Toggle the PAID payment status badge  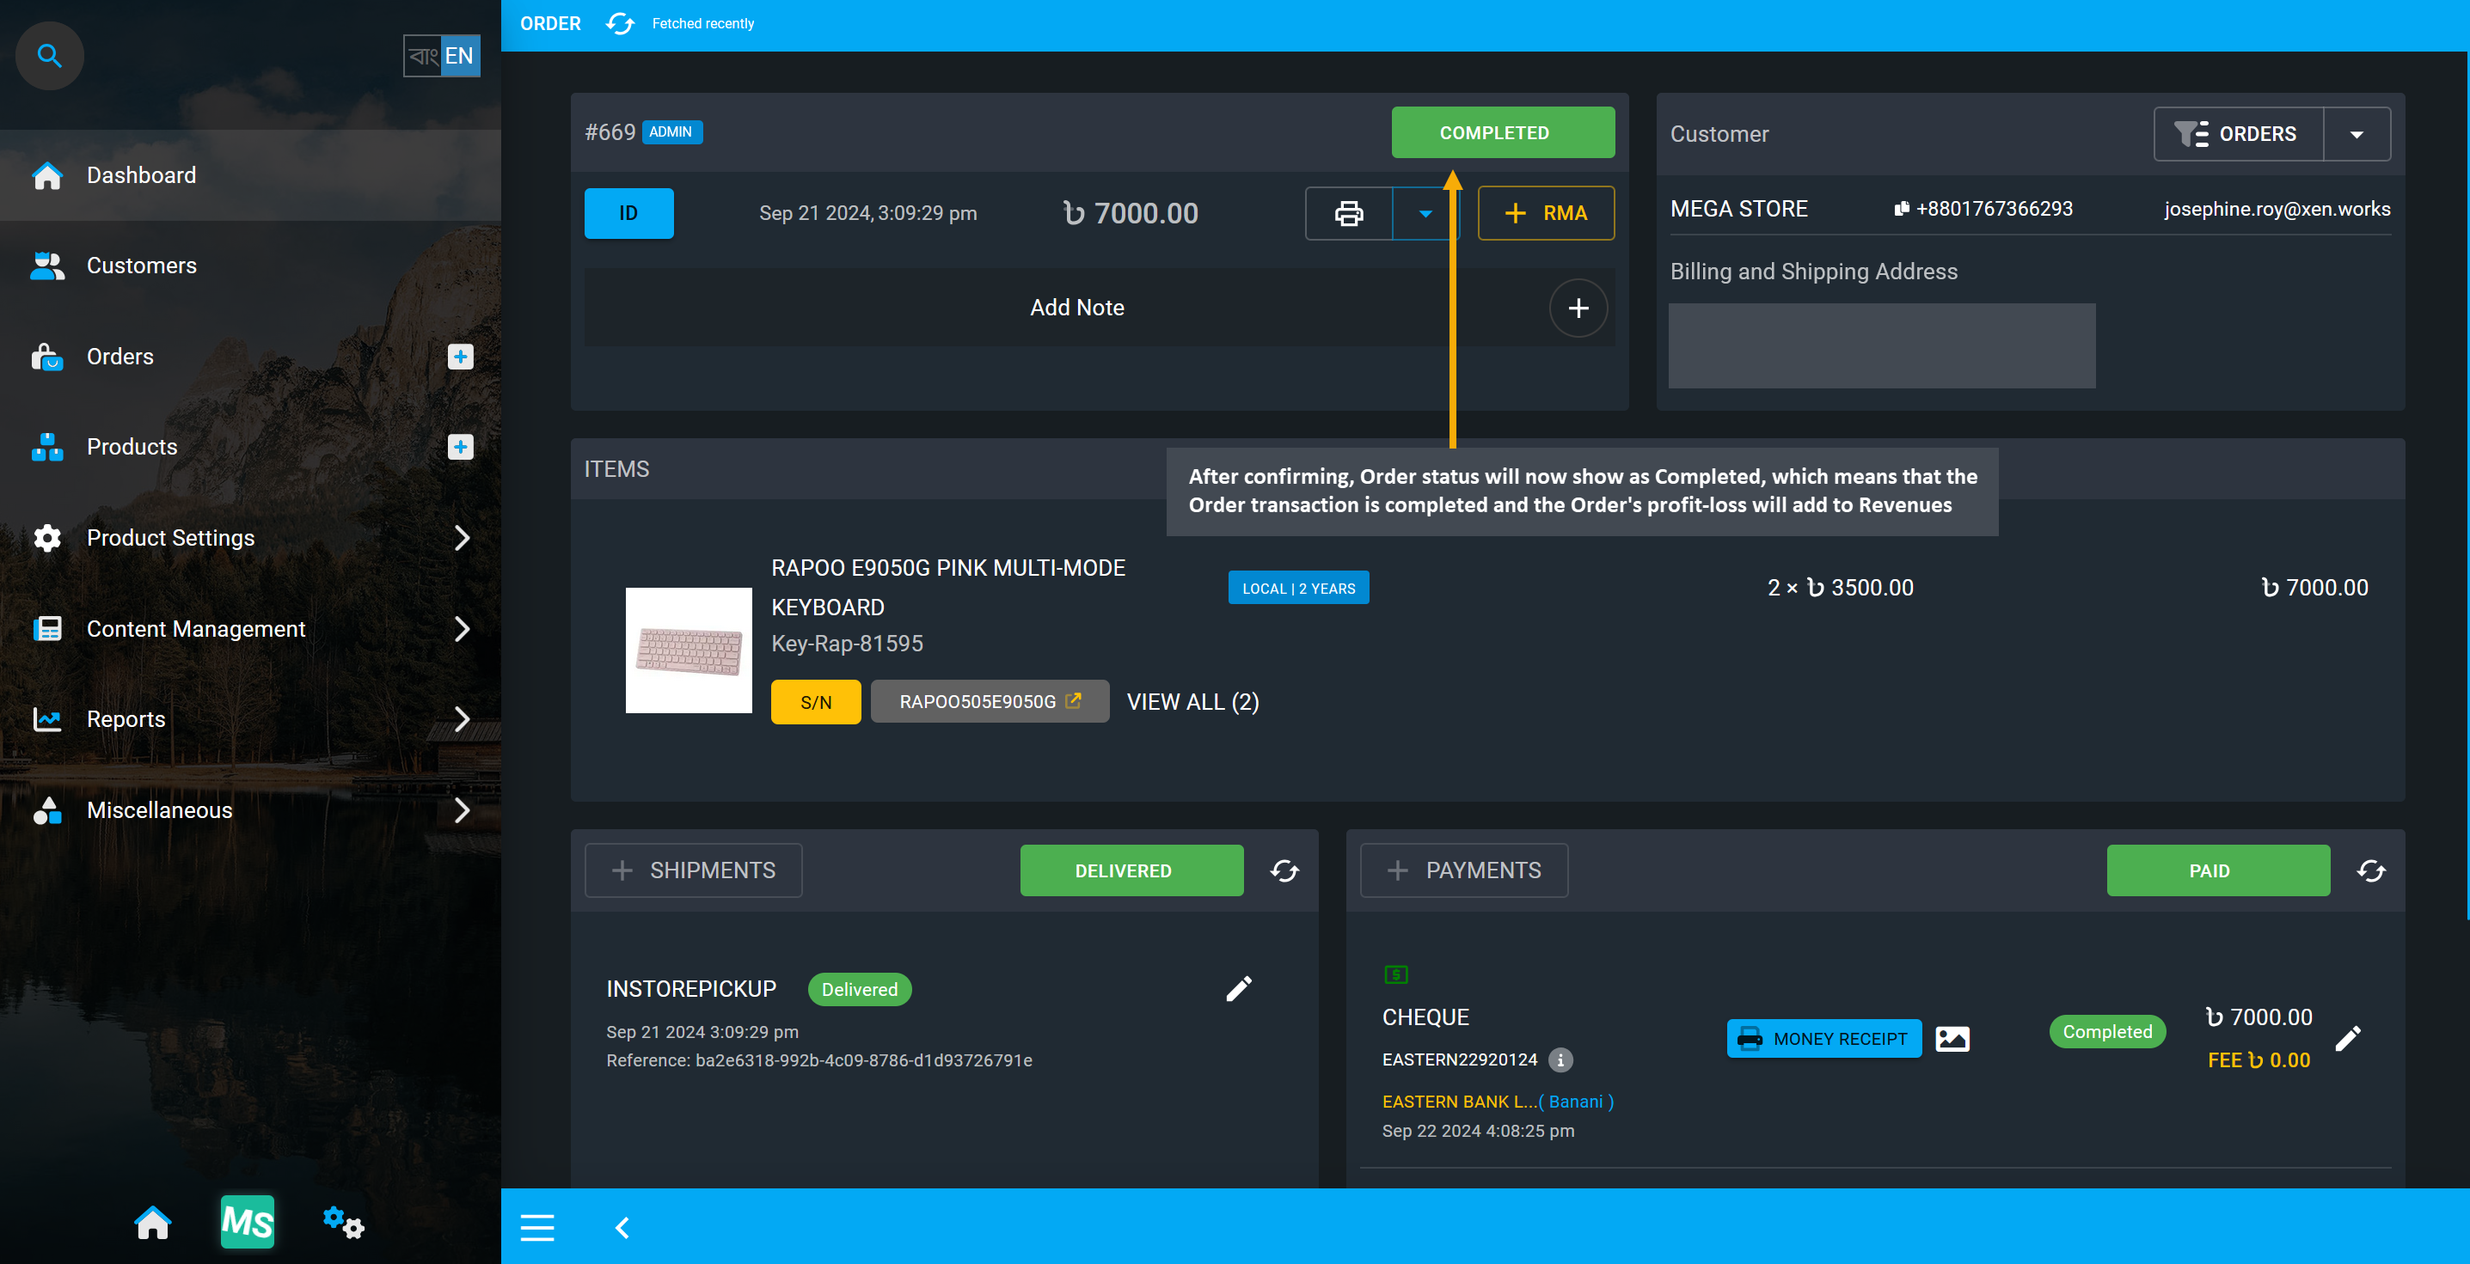pyautogui.click(x=2217, y=870)
